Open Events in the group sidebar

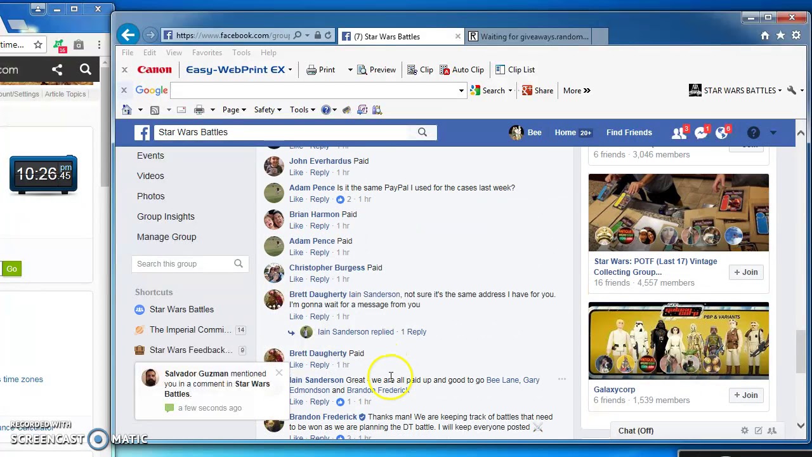(x=150, y=156)
